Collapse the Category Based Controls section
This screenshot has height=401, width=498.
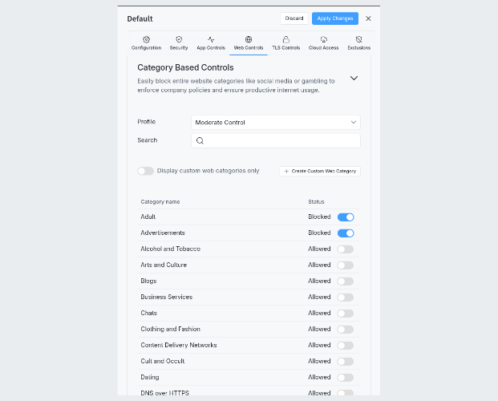(x=354, y=79)
